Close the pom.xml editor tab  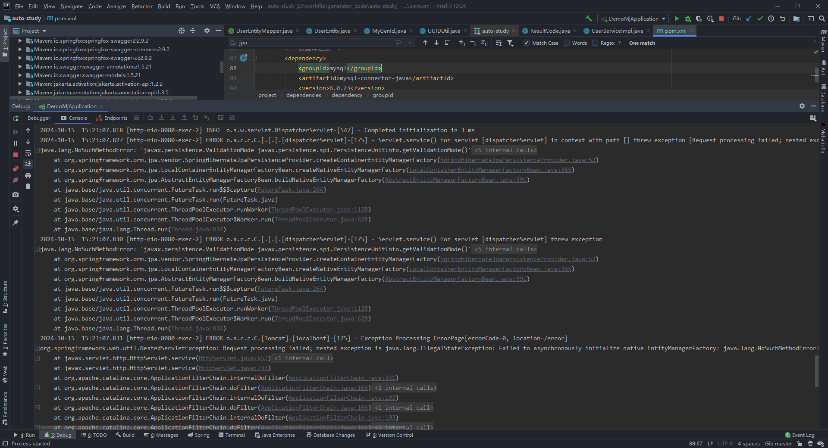coord(691,31)
